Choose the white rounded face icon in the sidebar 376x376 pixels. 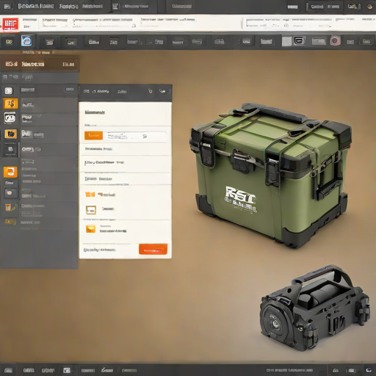click(10, 117)
